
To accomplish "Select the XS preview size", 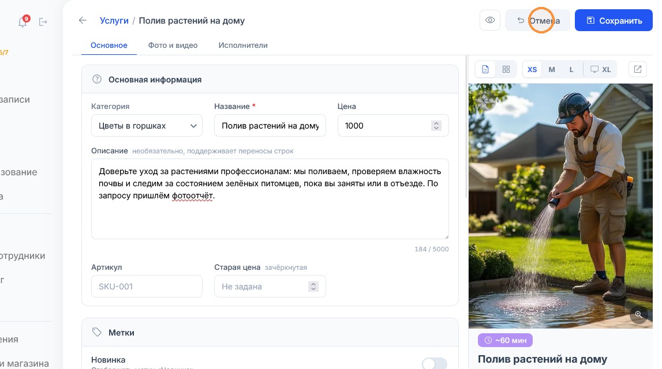I will click(x=532, y=70).
